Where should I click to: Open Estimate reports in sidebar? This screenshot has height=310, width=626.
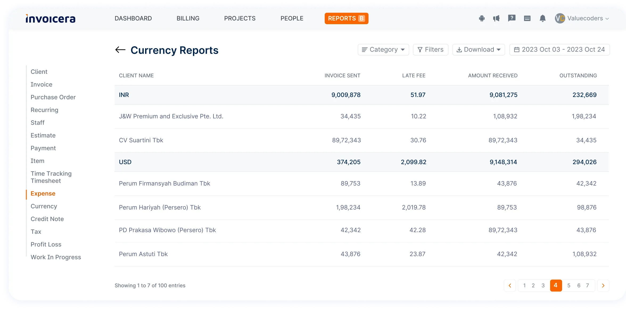pos(43,135)
